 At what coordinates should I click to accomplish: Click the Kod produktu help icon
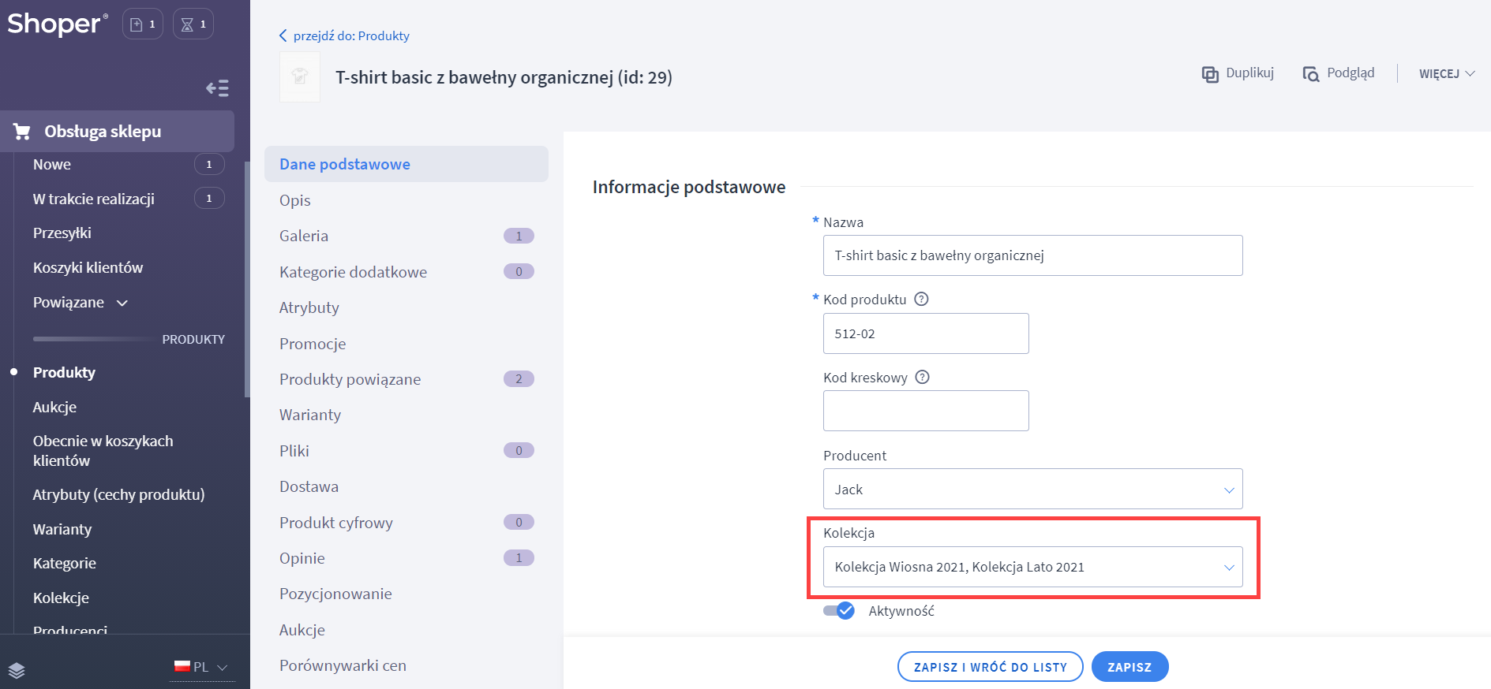(921, 300)
